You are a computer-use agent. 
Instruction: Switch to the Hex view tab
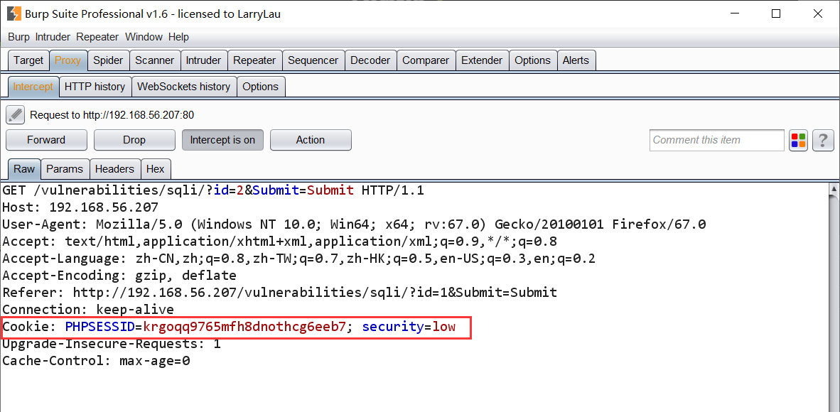(156, 169)
